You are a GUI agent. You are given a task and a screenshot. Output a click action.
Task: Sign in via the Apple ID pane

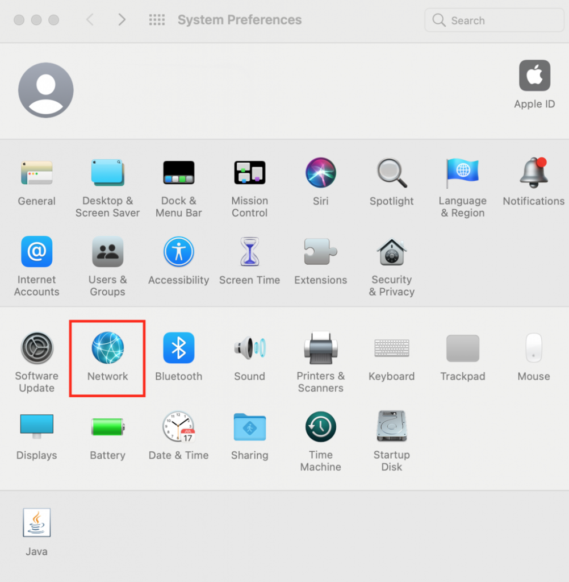click(534, 75)
